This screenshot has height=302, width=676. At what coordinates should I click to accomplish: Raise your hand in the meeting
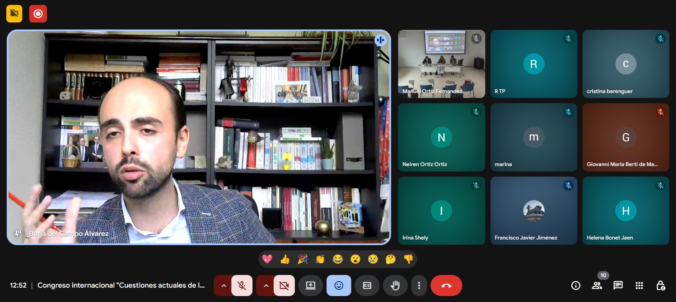click(395, 286)
